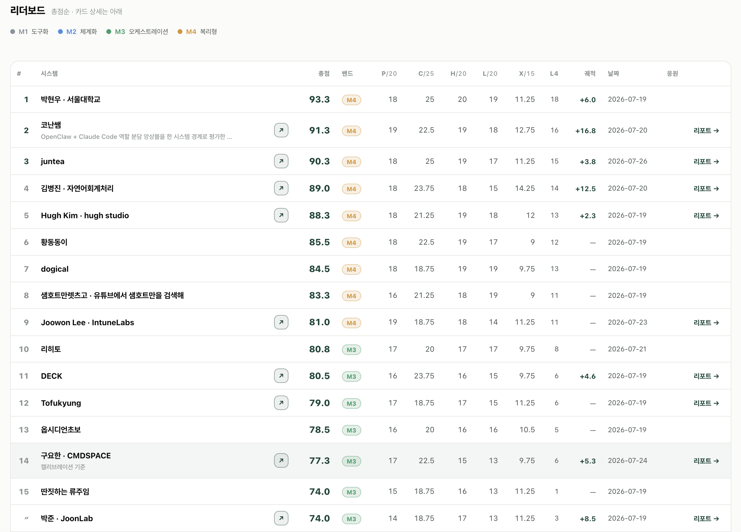Select the 박준 · JoonLab entry name

[x=67, y=518]
